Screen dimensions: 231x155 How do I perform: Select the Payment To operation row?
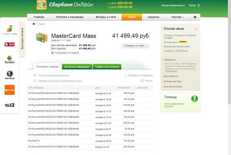pyautogui.click(x=90, y=141)
